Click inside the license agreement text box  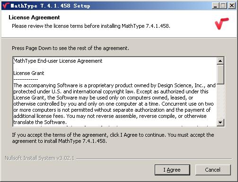(x=115, y=92)
